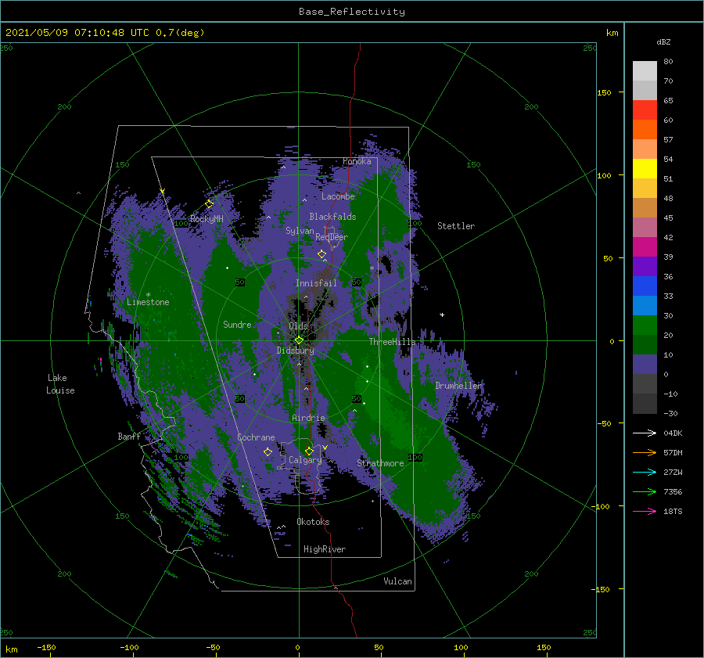Click the Calgary city label
704x658 pixels.
pos(305,460)
